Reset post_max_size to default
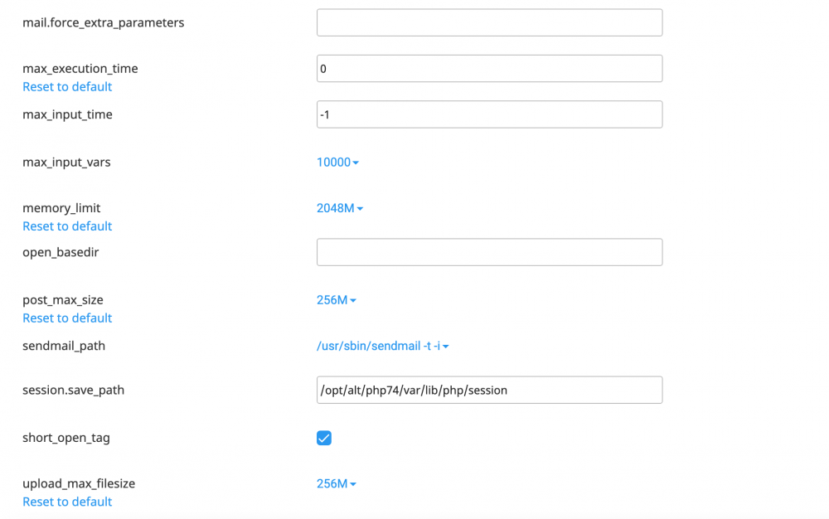The width and height of the screenshot is (829, 519). tap(67, 318)
